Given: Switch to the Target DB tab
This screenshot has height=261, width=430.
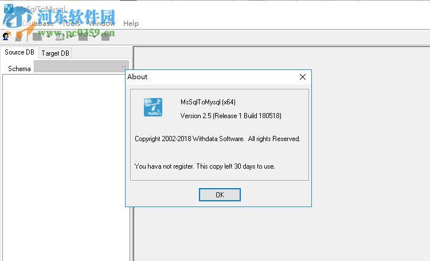Looking at the screenshot, I should point(55,53).
